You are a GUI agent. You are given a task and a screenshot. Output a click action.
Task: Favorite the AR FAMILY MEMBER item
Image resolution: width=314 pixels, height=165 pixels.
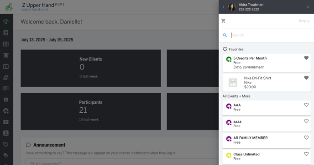(306, 137)
